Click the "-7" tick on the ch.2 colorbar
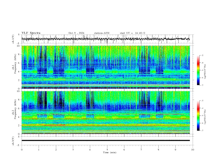217x168 pixels. pos(202,131)
